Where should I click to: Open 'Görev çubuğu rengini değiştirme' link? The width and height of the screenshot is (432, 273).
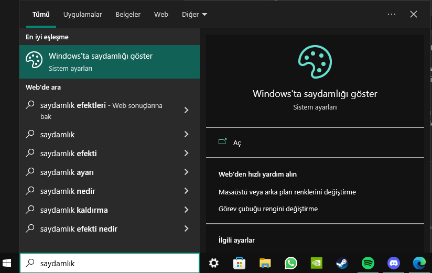pos(268,209)
